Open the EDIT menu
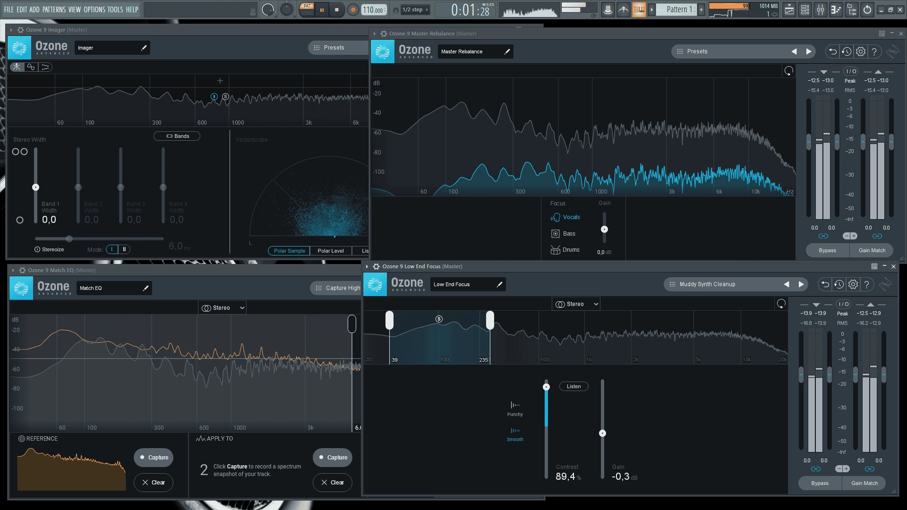This screenshot has width=907, height=510. [x=22, y=9]
